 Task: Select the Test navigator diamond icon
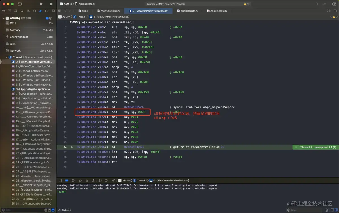tap(34, 11)
